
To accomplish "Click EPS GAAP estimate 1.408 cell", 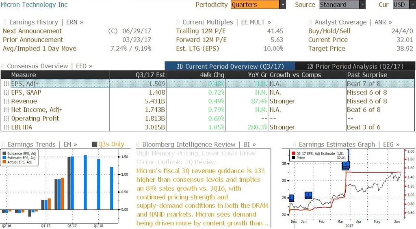I will 157,92.
